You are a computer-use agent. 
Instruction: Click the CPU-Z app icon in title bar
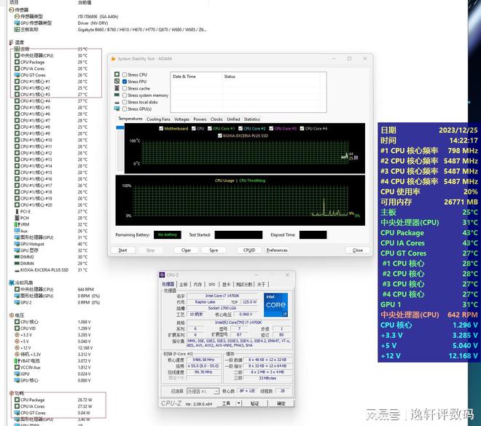[x=162, y=275]
